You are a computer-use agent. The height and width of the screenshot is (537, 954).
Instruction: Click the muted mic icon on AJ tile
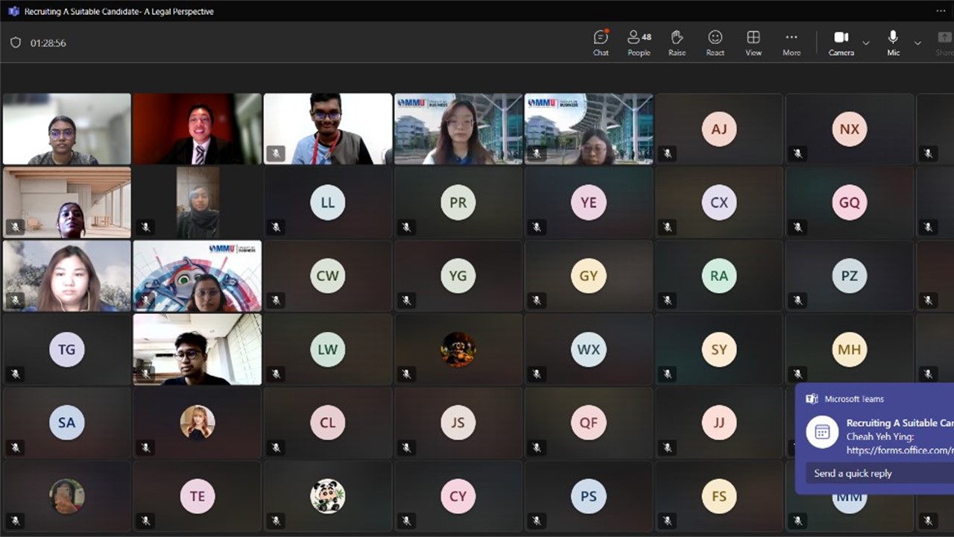pyautogui.click(x=667, y=154)
